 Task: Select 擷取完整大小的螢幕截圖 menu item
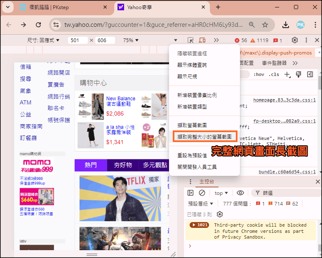[205, 137]
